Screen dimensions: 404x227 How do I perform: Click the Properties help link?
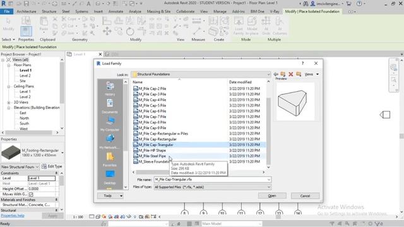tap(13, 216)
